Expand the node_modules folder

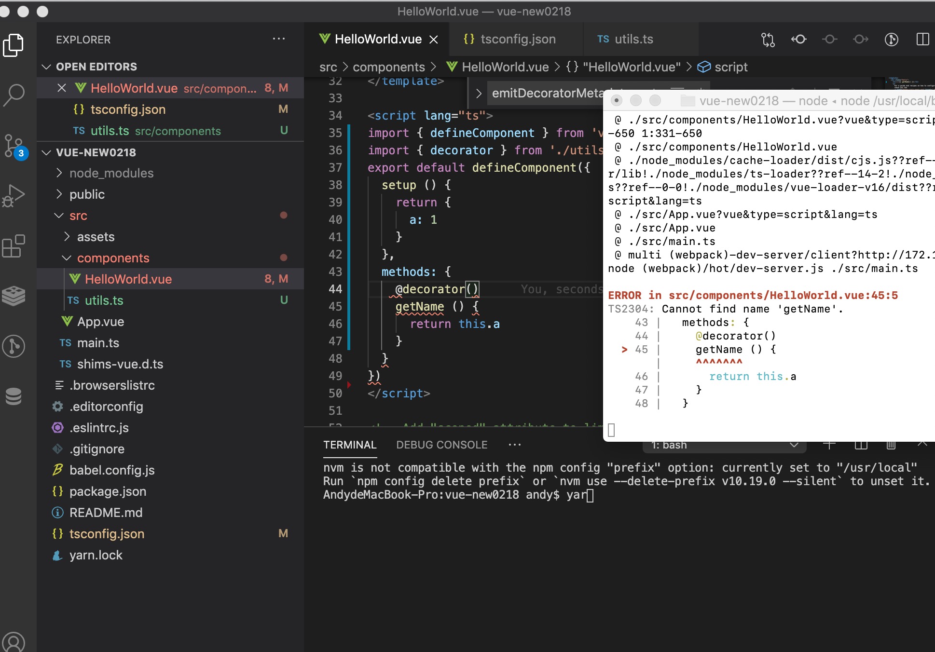point(170,173)
